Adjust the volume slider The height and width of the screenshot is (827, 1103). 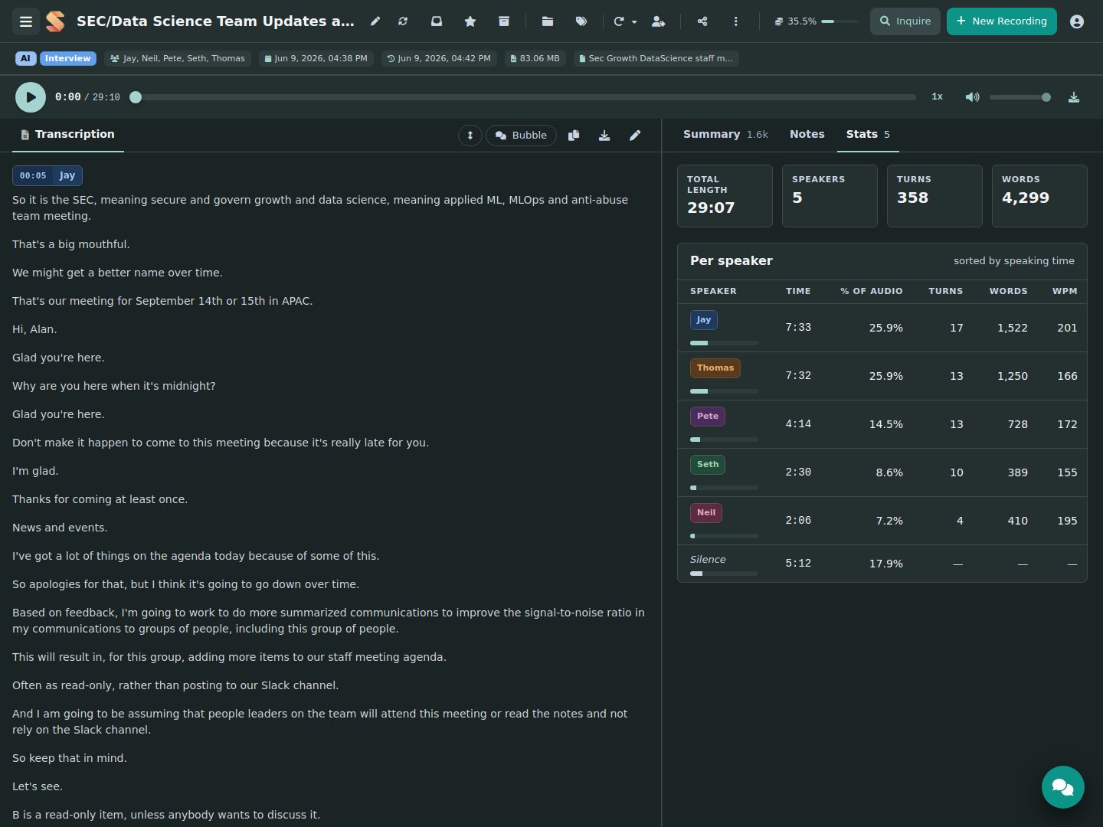click(1020, 97)
